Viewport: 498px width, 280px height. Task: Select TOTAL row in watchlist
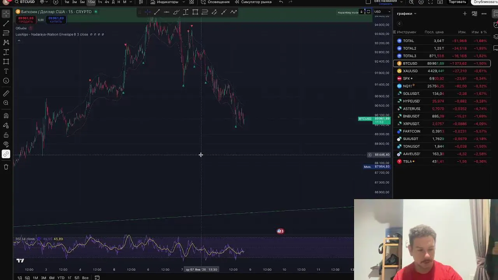point(442,41)
